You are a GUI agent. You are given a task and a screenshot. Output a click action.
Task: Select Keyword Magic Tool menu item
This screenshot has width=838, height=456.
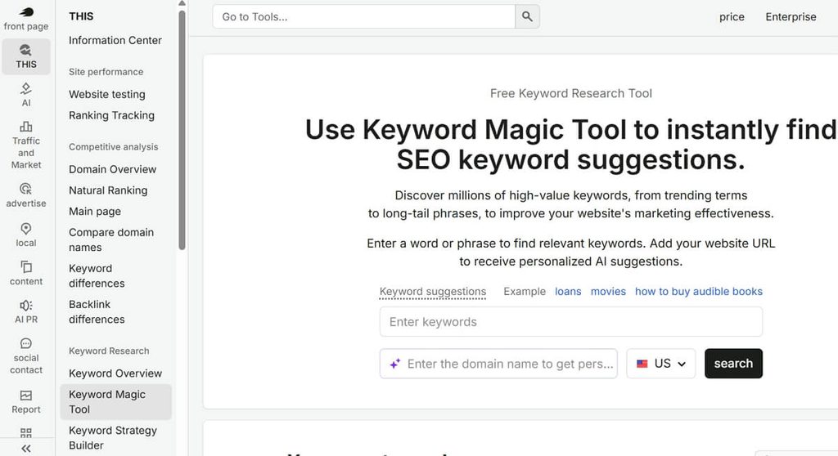(x=115, y=401)
